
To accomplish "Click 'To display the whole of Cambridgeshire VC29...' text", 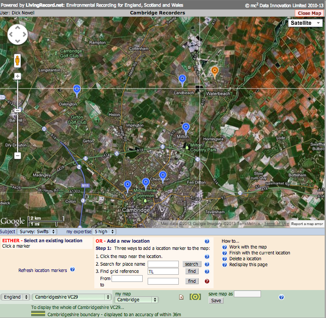I will pos(78,308).
